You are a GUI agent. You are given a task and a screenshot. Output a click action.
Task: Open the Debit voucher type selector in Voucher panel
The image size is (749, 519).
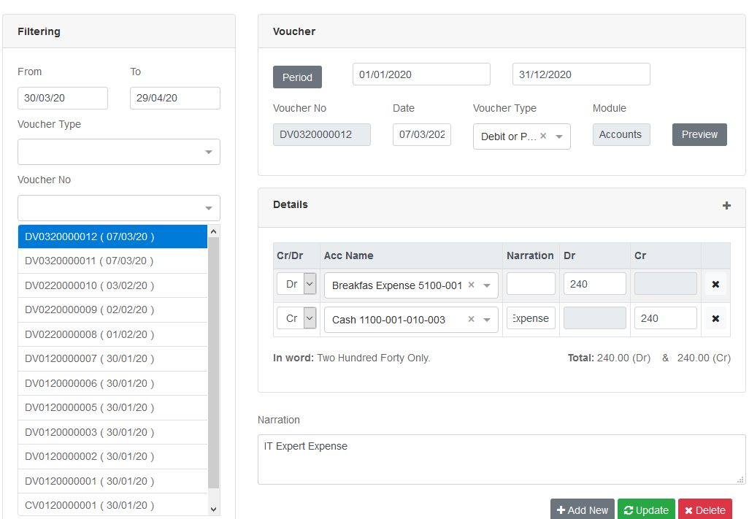pos(558,137)
